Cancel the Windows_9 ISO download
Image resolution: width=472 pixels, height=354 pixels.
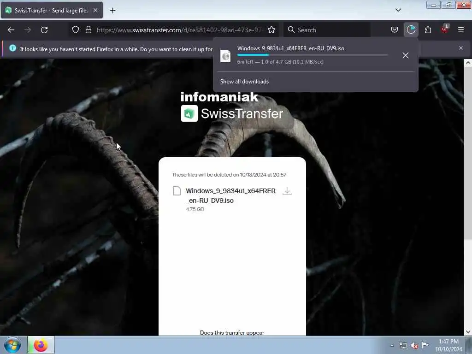406,55
